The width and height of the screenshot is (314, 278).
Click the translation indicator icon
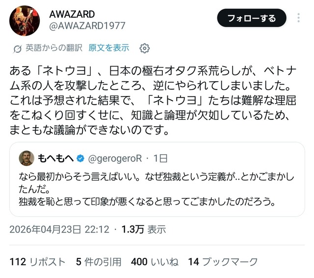18,49
